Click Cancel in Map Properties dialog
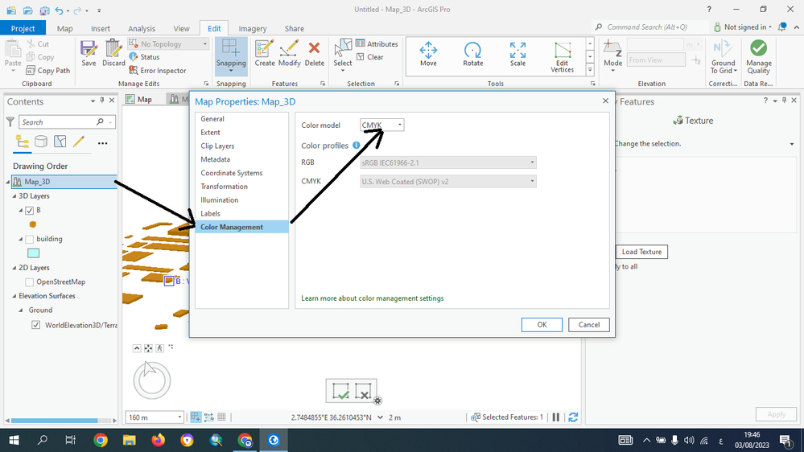The width and height of the screenshot is (804, 452). tap(588, 325)
